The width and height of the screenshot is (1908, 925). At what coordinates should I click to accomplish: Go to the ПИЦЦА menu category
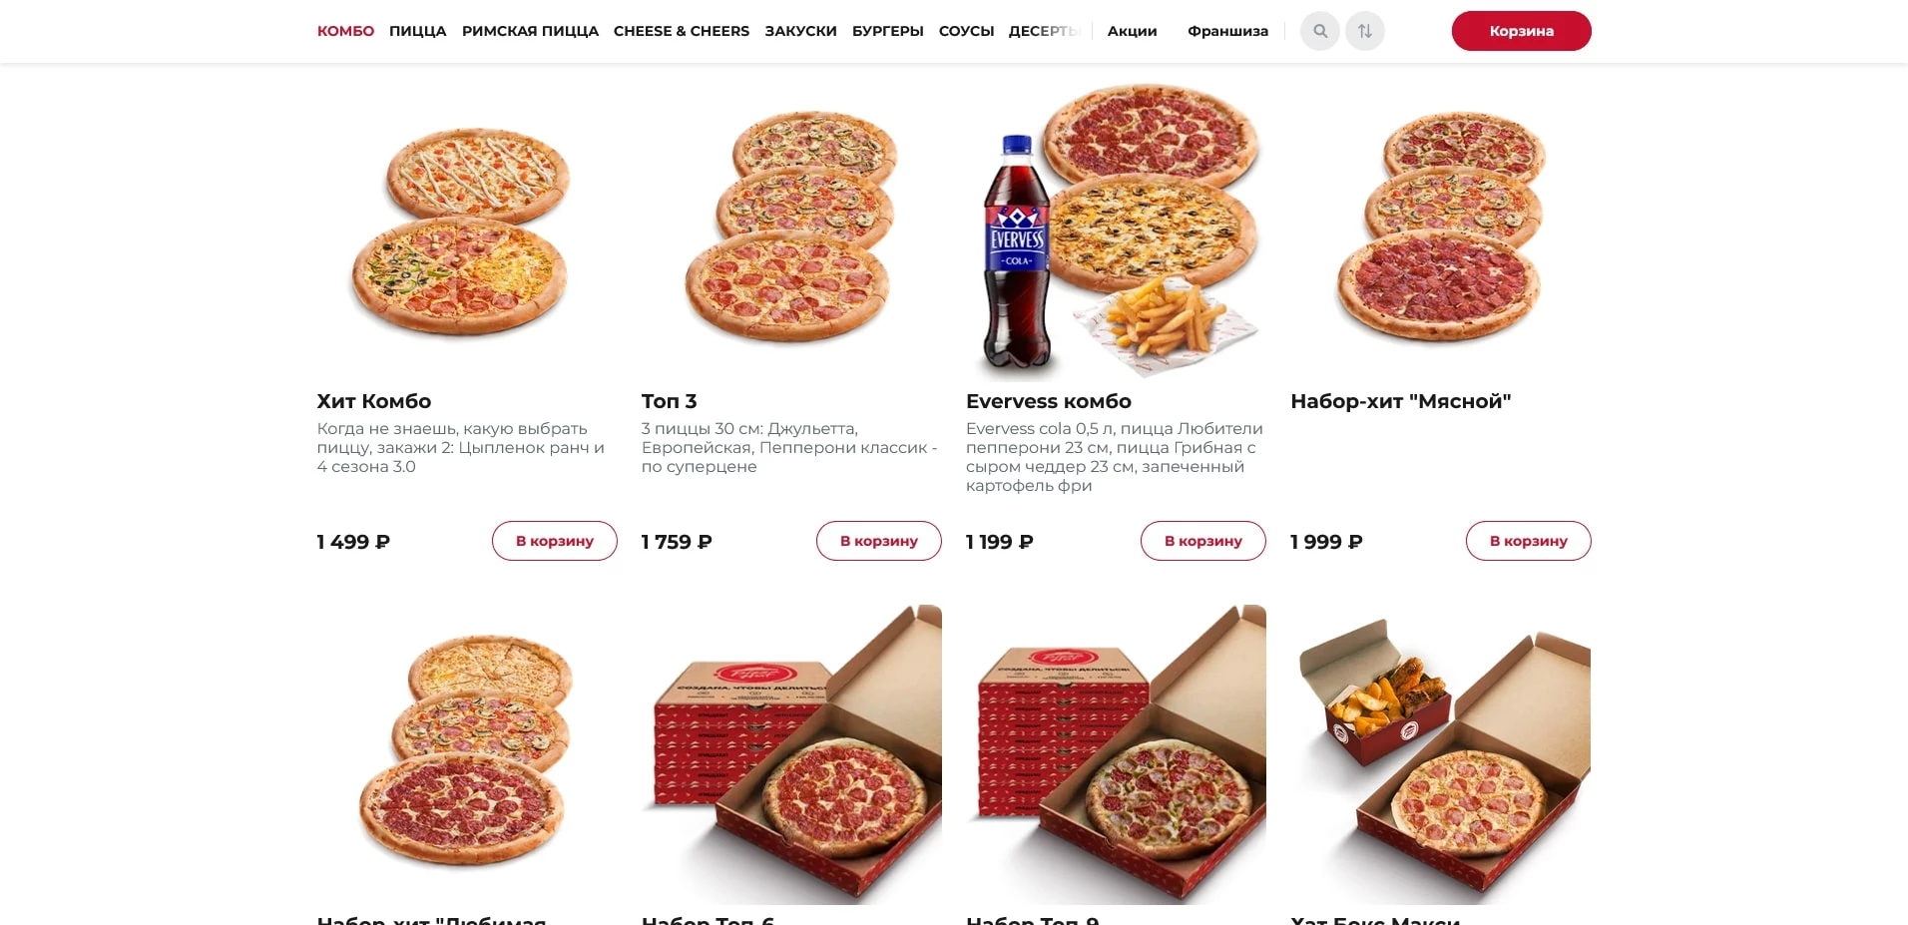click(417, 31)
